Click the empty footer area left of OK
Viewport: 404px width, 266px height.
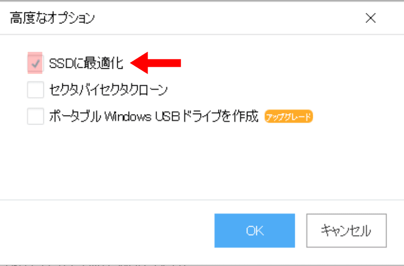[x=107, y=231]
